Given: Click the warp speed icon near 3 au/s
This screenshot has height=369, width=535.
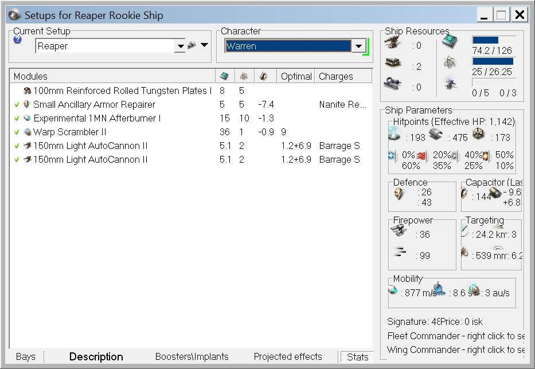Looking at the screenshot, I should [x=474, y=290].
